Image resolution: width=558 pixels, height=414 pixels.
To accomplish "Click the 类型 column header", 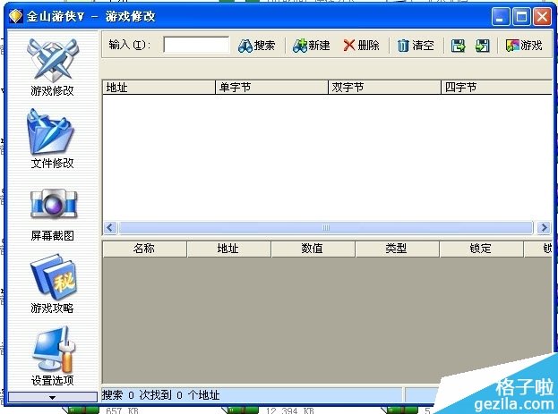I will click(397, 249).
